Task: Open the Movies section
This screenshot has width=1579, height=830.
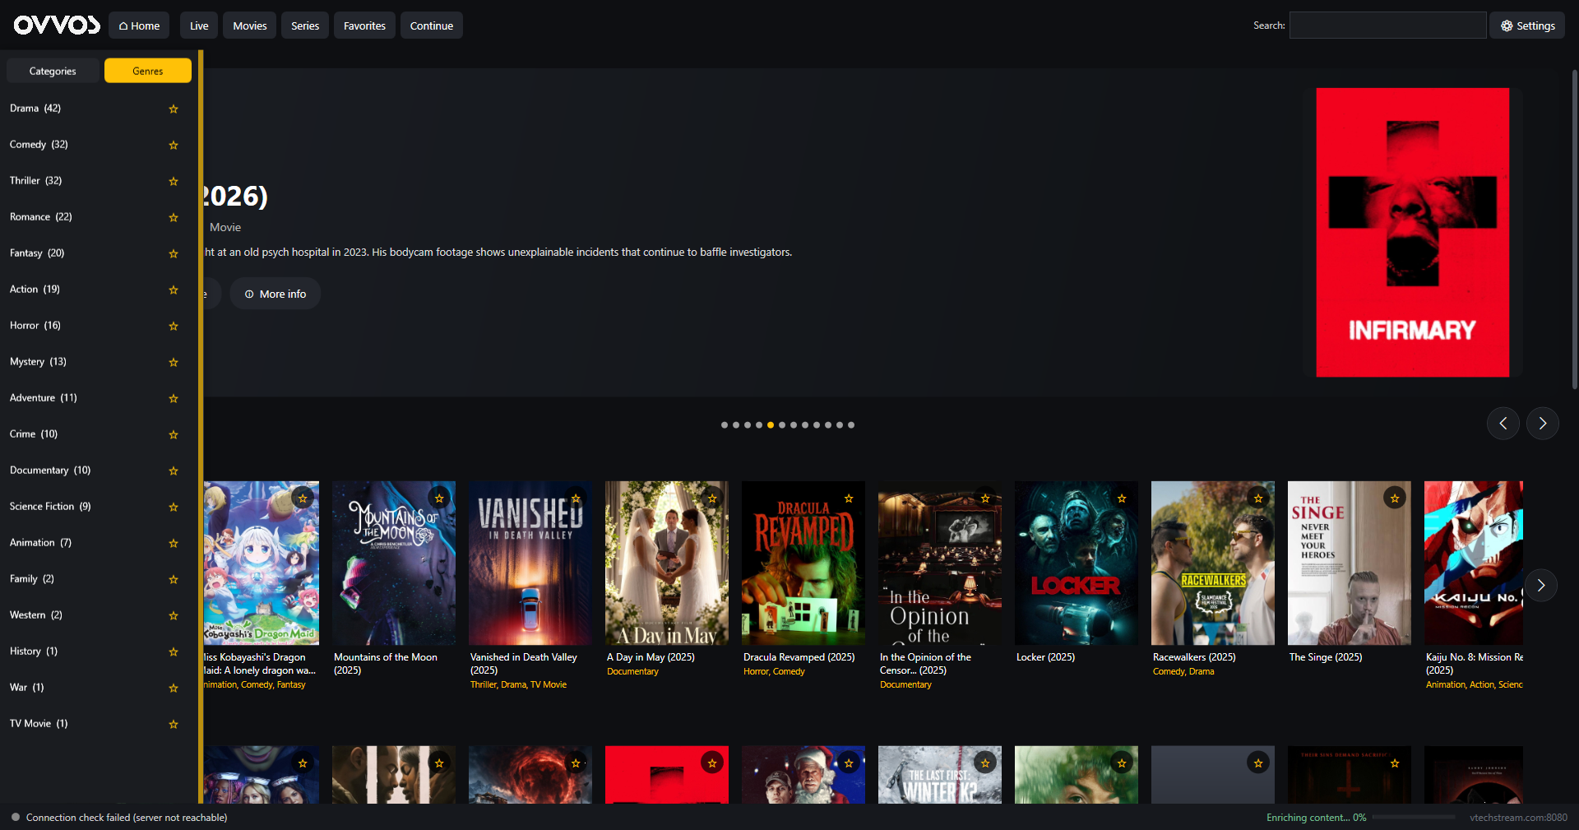Action: [x=250, y=26]
